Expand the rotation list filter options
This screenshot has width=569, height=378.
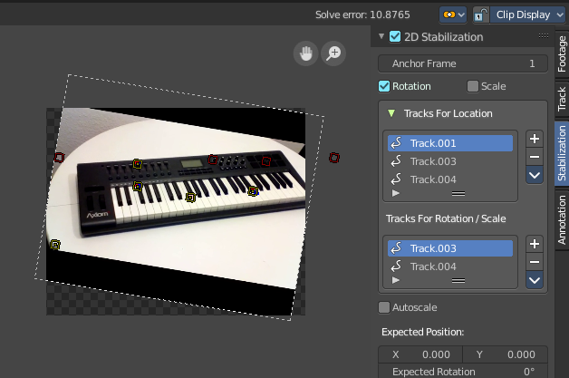[396, 280]
